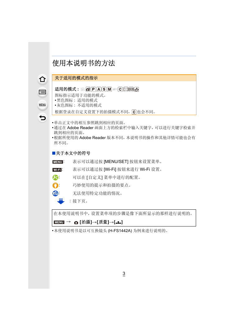234x331 pixels.
Task: Click the [质量] menu step text
Action: coord(103,222)
